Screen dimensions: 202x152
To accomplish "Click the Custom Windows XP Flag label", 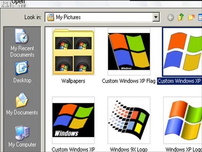I will 129,81.
